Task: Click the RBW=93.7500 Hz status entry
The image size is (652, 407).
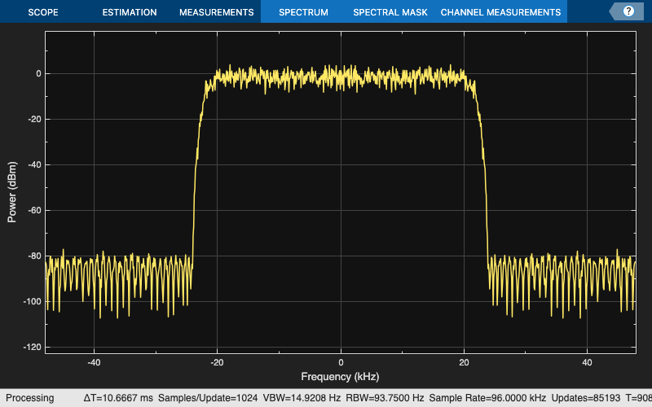Action: 385,398
